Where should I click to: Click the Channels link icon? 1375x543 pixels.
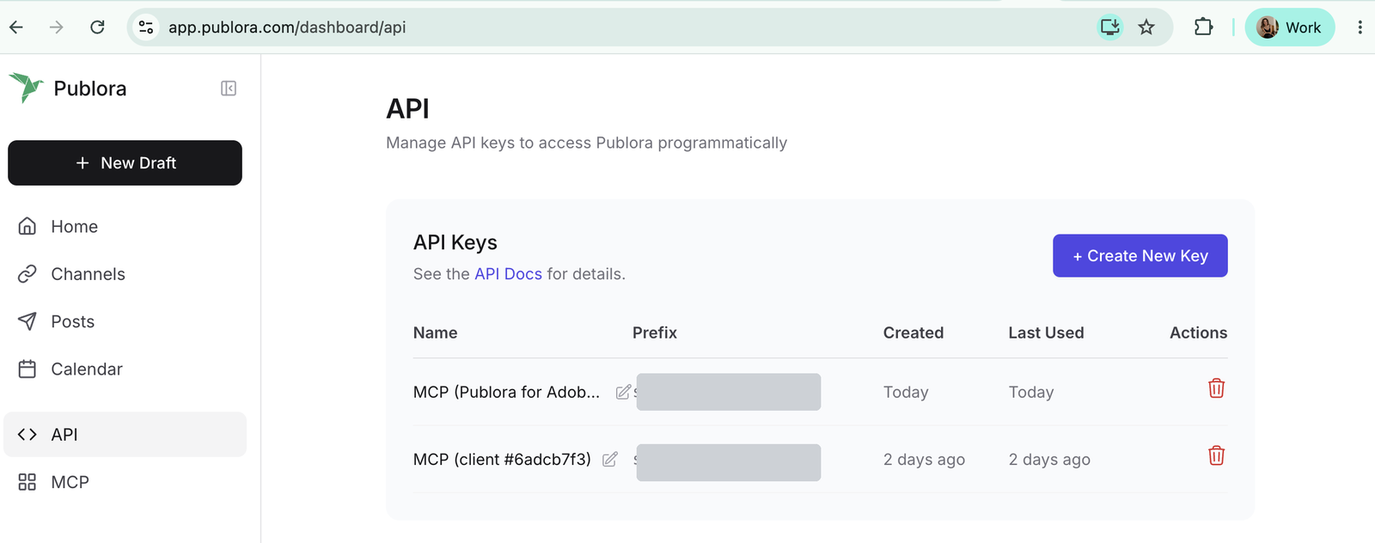[x=27, y=274]
